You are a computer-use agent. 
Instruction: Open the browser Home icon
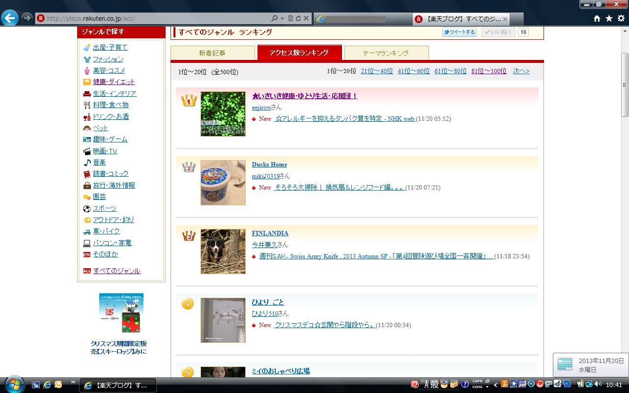coord(597,18)
